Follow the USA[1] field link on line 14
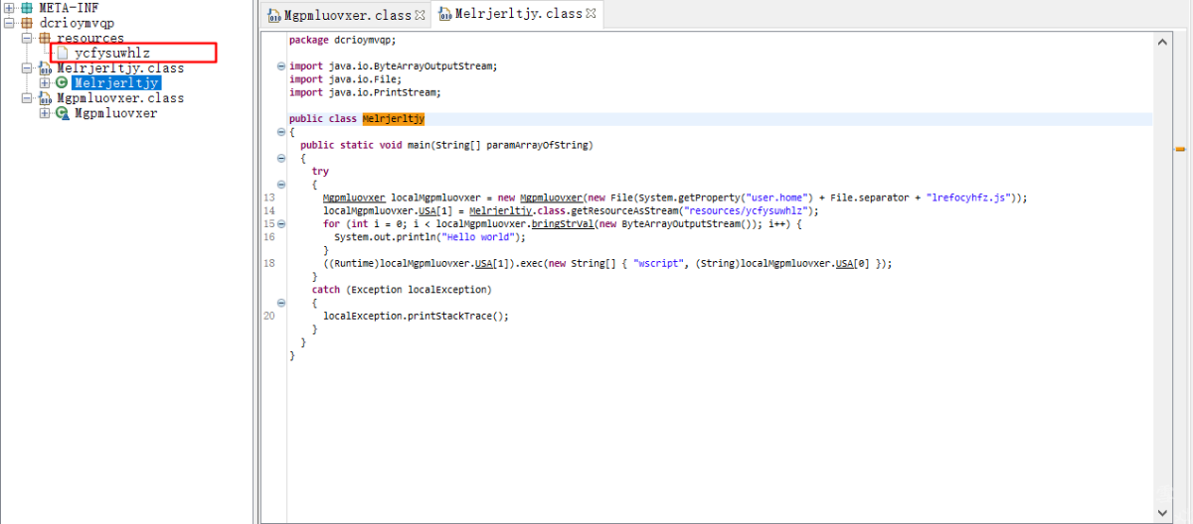The height and width of the screenshot is (524, 1193). (429, 210)
